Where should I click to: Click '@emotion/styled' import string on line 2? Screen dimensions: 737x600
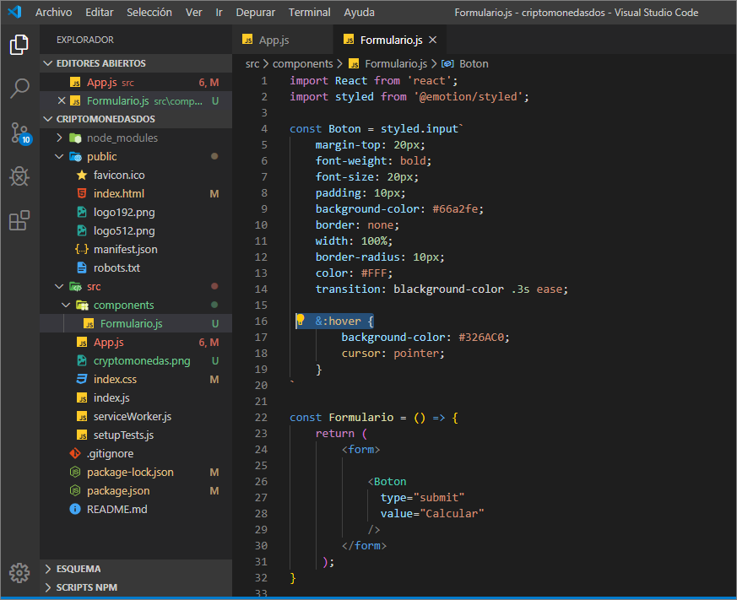click(x=468, y=96)
